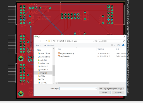Viewport: 143px width, 103px height.
Task: Click the 2014/10/19 14:53 date cell
Action: click(x=104, y=53)
